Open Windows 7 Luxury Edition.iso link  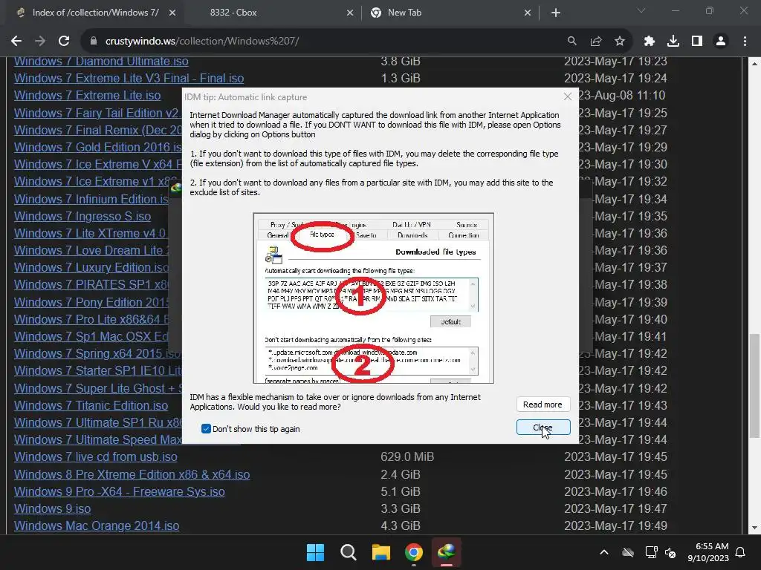point(91,267)
